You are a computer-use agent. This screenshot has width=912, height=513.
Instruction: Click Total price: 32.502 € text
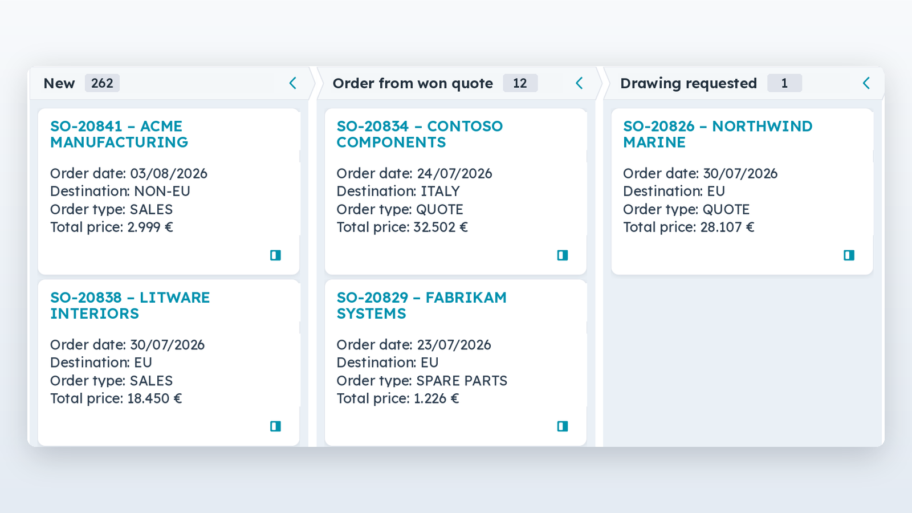pos(402,227)
